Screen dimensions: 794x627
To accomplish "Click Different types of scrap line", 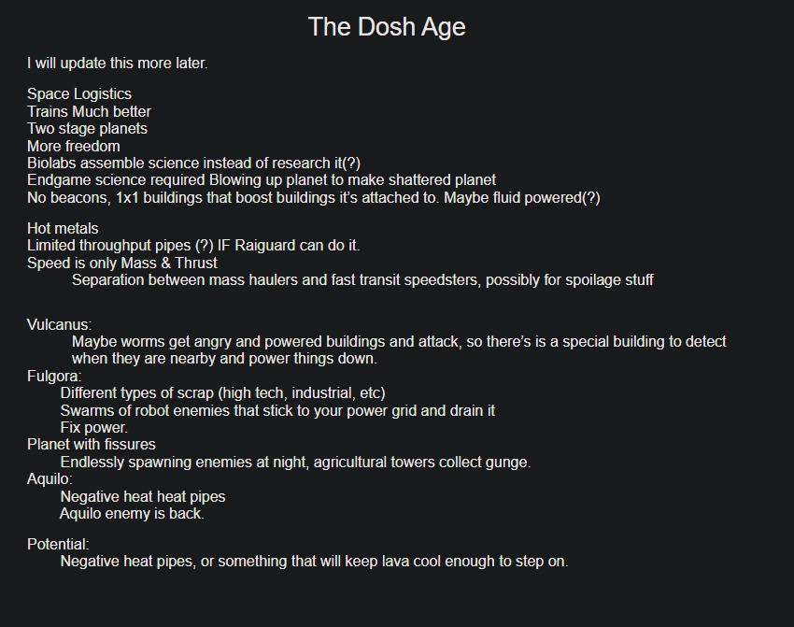I will pyautogui.click(x=223, y=393).
